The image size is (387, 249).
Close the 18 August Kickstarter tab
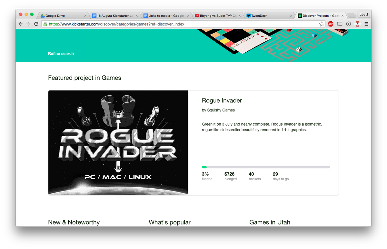(x=137, y=16)
